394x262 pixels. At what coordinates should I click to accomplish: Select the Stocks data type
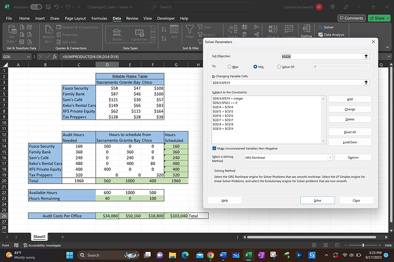tap(117, 35)
